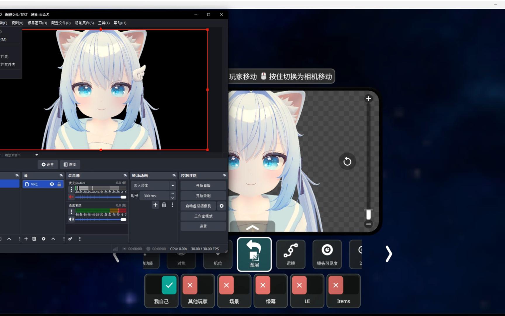Go to next camera options with right chevron
Screen dimensions: 505x316
[389, 254]
